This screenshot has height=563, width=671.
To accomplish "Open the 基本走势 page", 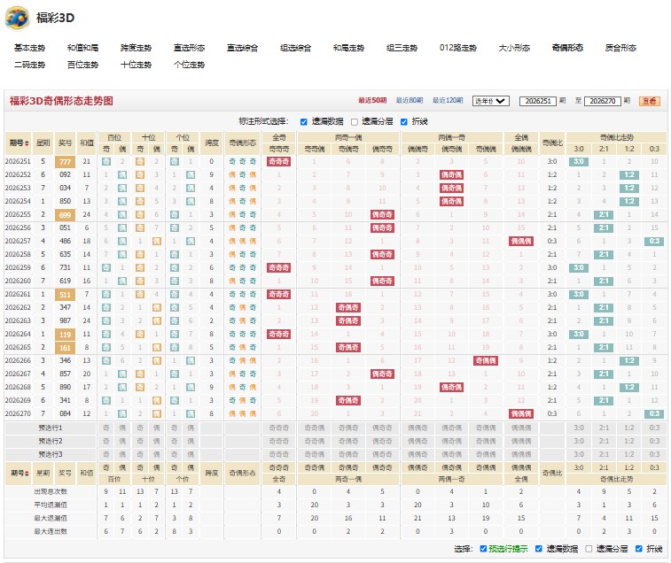I will pos(29,48).
